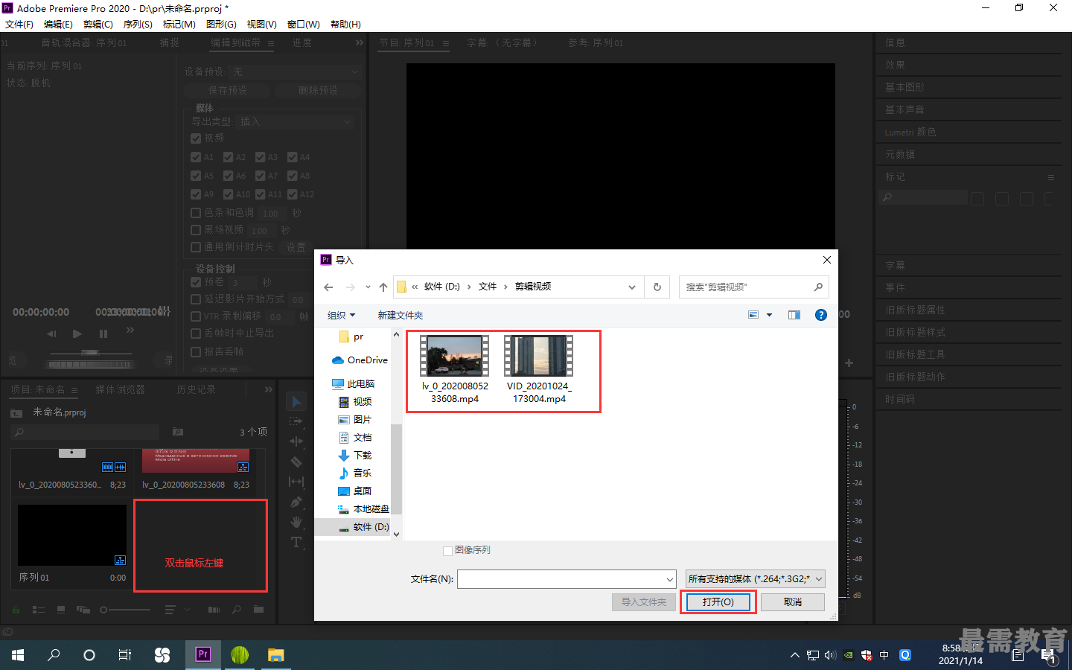Select the Slip tool
Viewport: 1072px width, 670px height.
point(296,482)
